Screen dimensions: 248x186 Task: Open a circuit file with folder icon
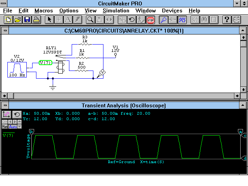click(x=17, y=19)
